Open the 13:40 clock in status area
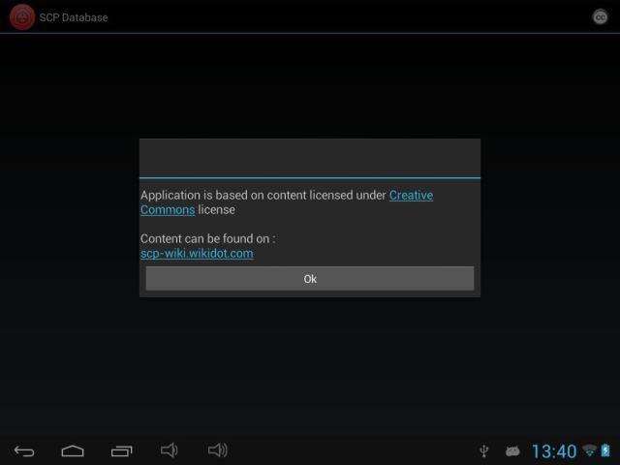The image size is (620, 465). pyautogui.click(x=553, y=451)
